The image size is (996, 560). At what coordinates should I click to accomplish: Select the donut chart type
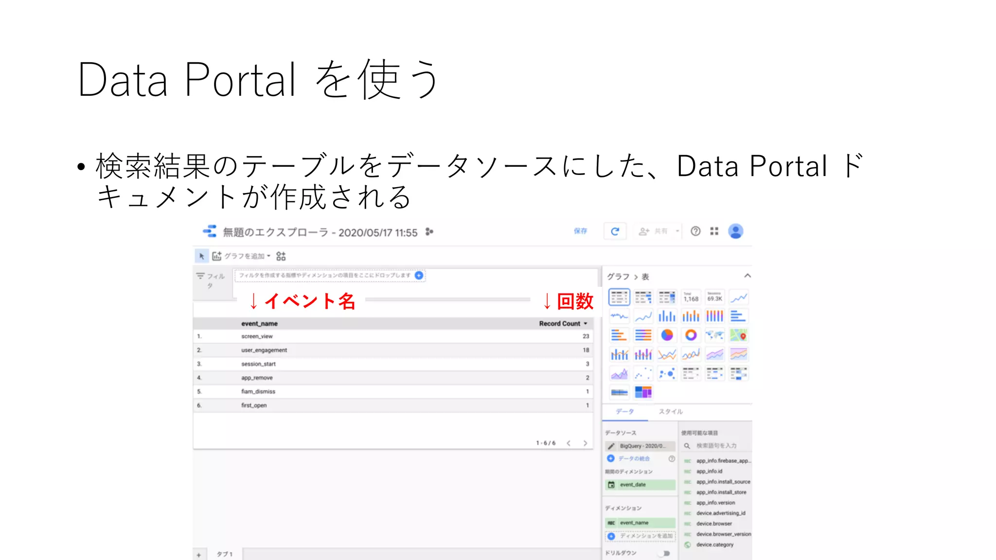click(x=691, y=335)
